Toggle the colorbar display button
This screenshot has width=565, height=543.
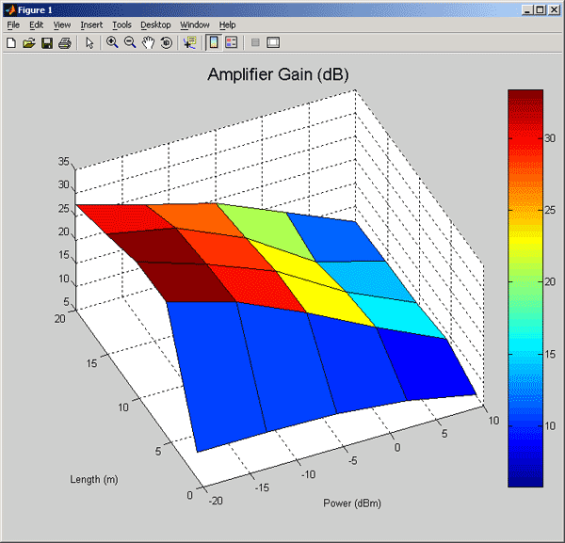(x=213, y=43)
